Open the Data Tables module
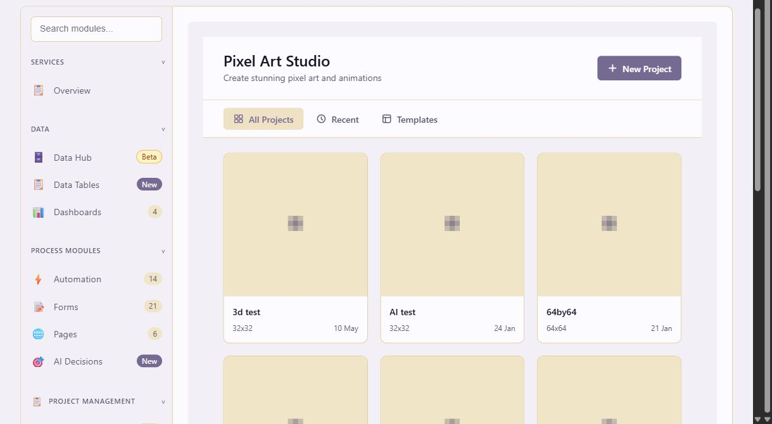Screen dimensions: 772x424 (96, 185)
